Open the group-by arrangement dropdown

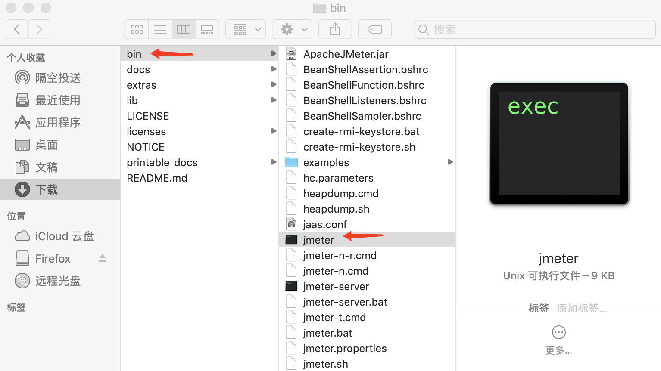(246, 29)
